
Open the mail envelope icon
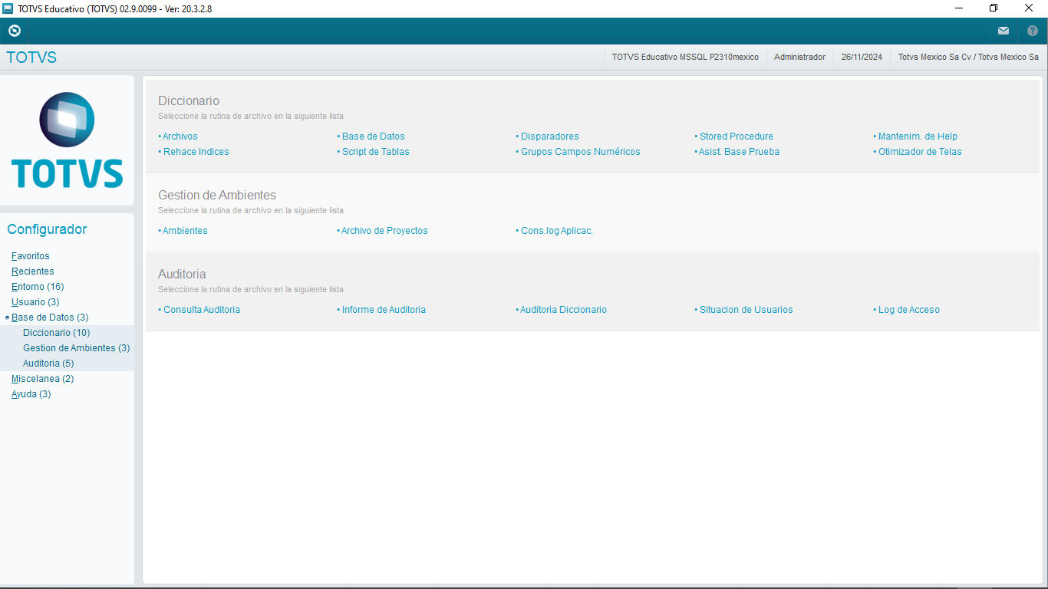[x=1003, y=31]
